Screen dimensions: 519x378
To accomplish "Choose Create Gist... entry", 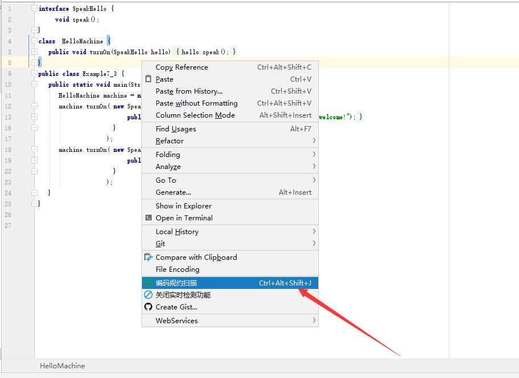I will pyautogui.click(x=230, y=307).
